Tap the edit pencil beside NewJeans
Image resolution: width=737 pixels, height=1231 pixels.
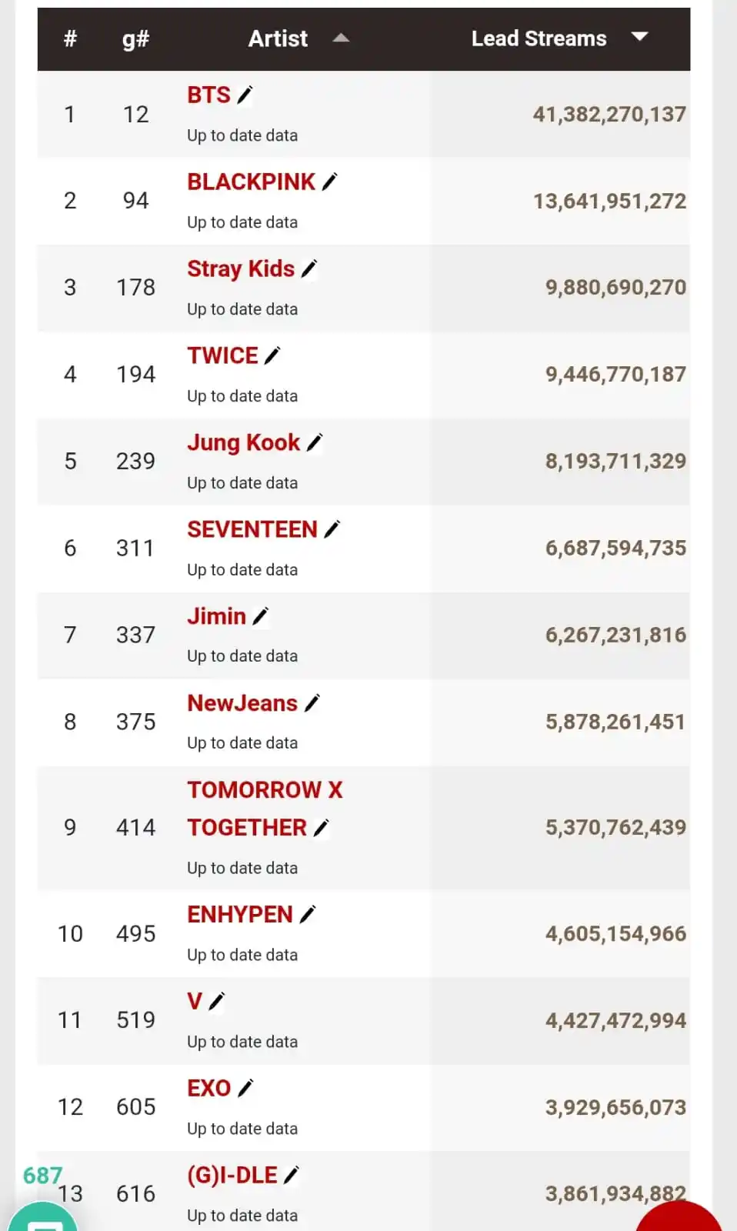tap(312, 704)
